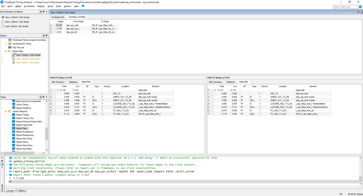Collapse the Report Path tree node
The height and width of the screenshot is (196, 363).
(5, 51)
